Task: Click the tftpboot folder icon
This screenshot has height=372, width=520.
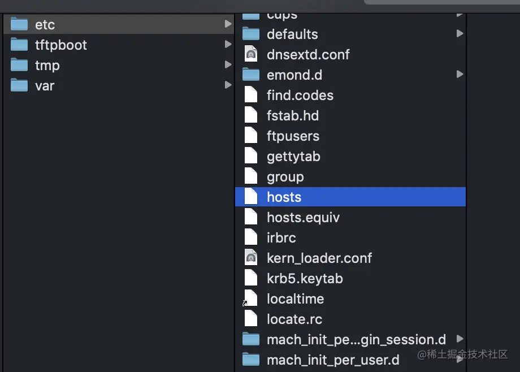Action: 19,45
